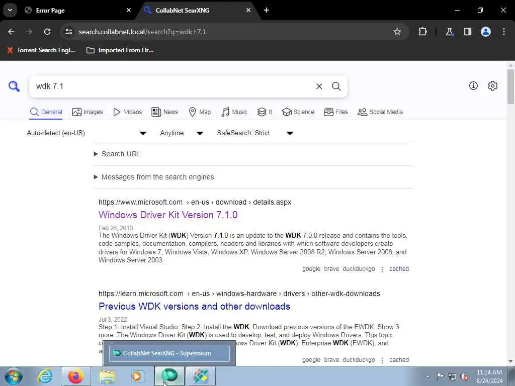Open second result's three-dot options
The image size is (515, 386).
click(x=382, y=360)
